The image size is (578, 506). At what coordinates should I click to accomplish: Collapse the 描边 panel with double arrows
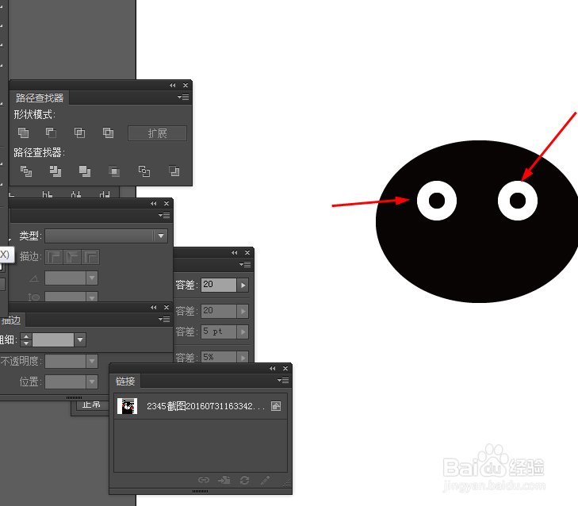[153, 307]
